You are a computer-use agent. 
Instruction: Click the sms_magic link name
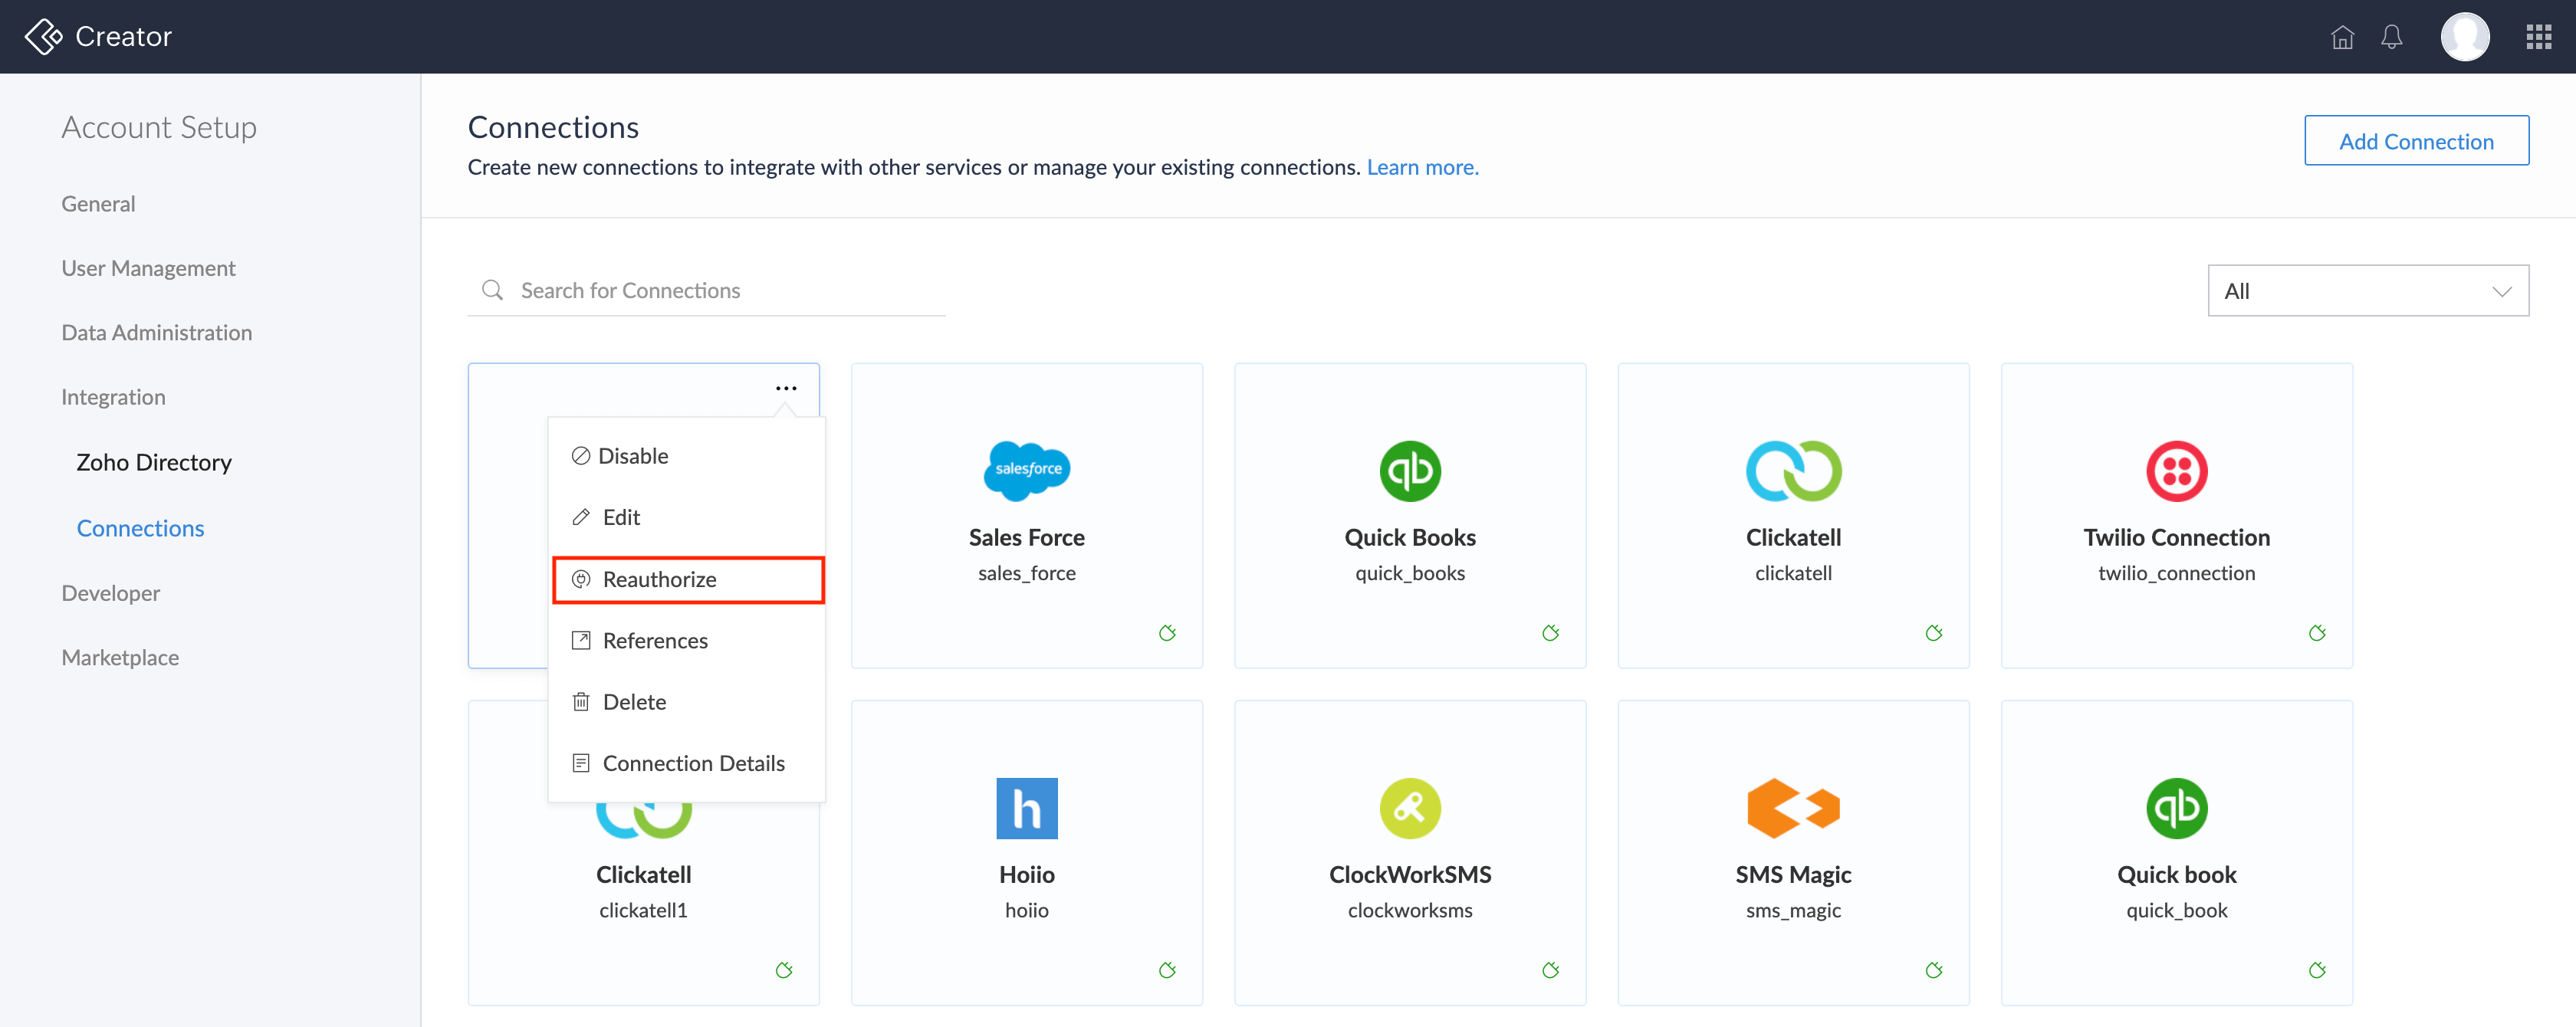point(1793,911)
